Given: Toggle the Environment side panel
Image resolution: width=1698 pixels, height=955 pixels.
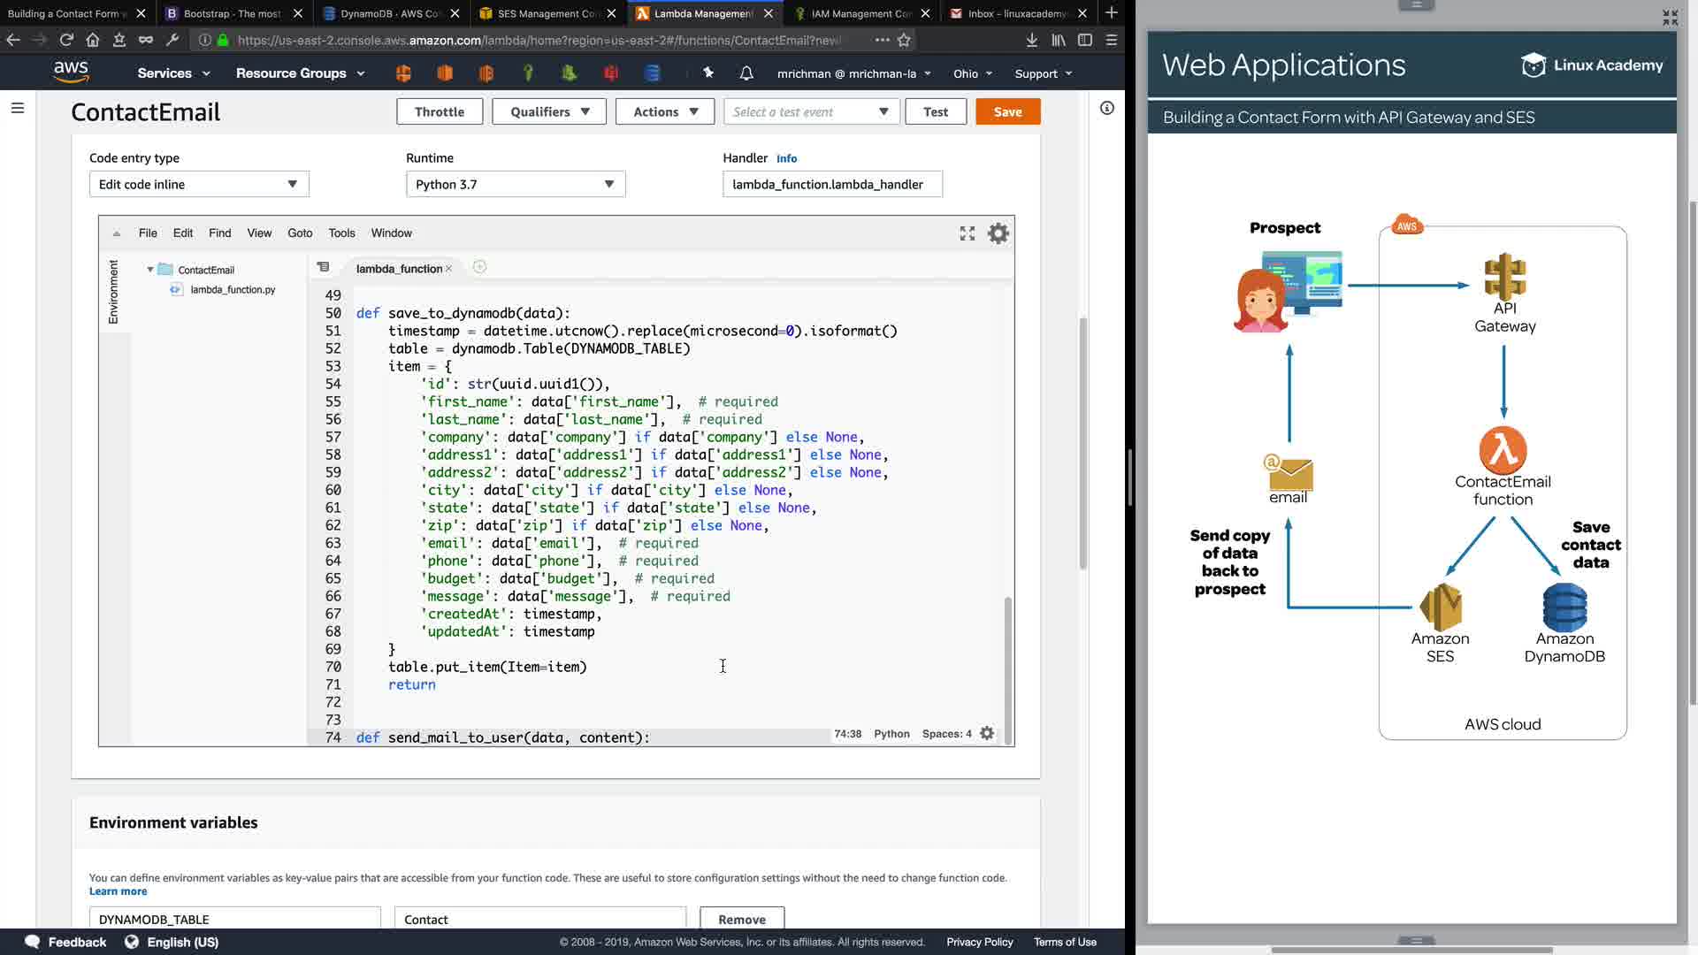Looking at the screenshot, I should (x=113, y=292).
